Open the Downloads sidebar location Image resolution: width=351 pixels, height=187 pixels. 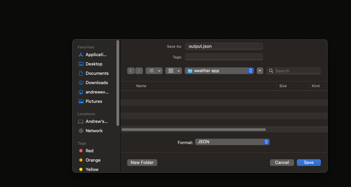96,82
